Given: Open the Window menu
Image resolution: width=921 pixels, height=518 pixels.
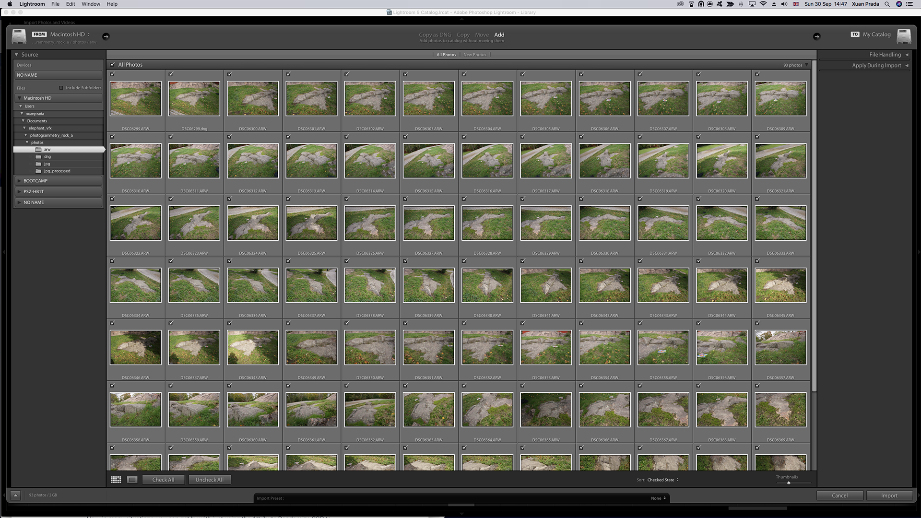Looking at the screenshot, I should coord(91,4).
